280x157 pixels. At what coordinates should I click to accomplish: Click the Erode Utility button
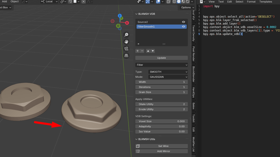[162, 110]
